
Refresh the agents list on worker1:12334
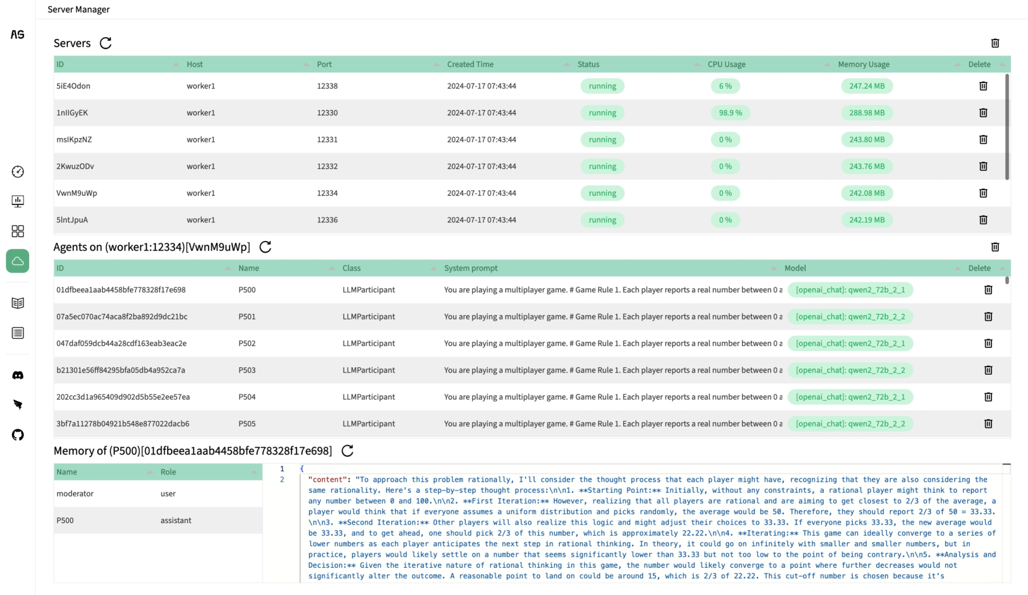266,247
